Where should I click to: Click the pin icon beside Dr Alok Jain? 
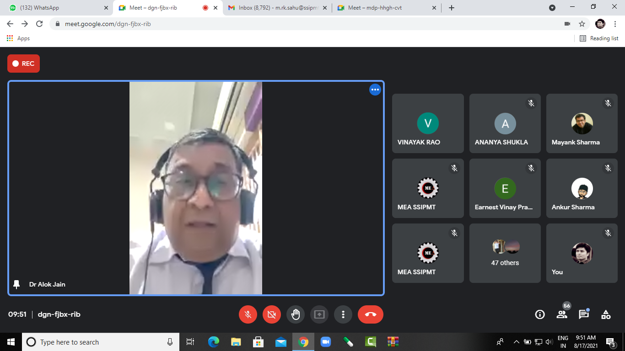click(16, 284)
